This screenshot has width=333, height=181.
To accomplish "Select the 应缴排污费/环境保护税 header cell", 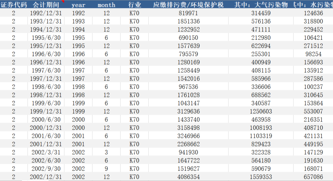I will [188, 5].
